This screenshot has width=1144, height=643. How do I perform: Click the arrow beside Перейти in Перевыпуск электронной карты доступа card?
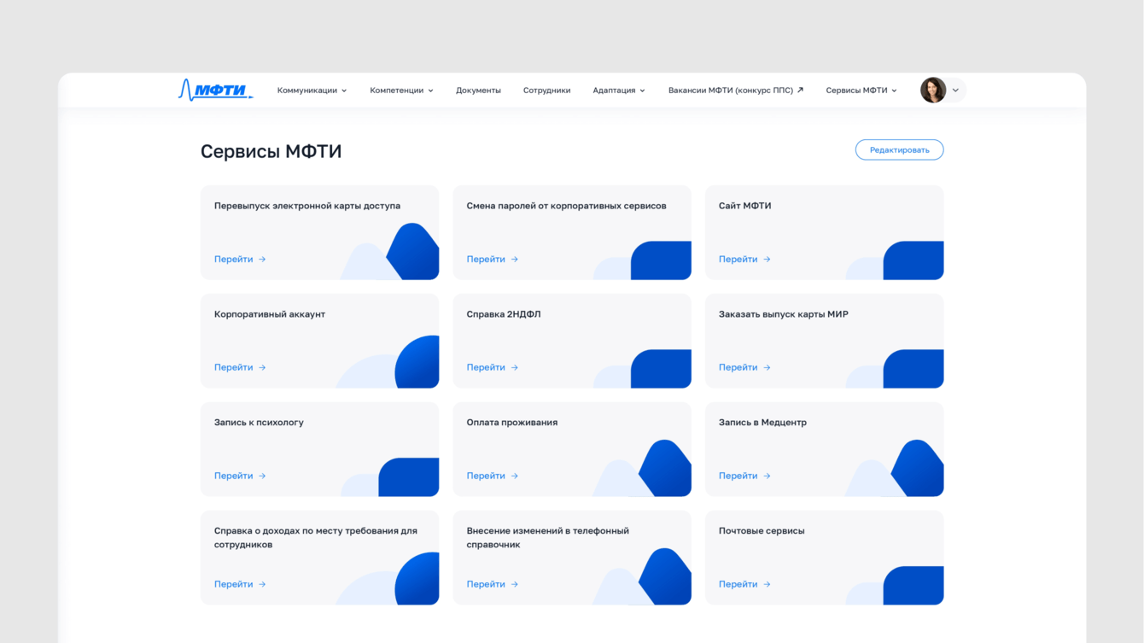[x=262, y=259]
